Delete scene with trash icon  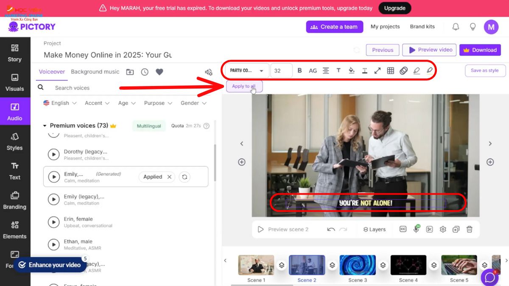(x=469, y=229)
